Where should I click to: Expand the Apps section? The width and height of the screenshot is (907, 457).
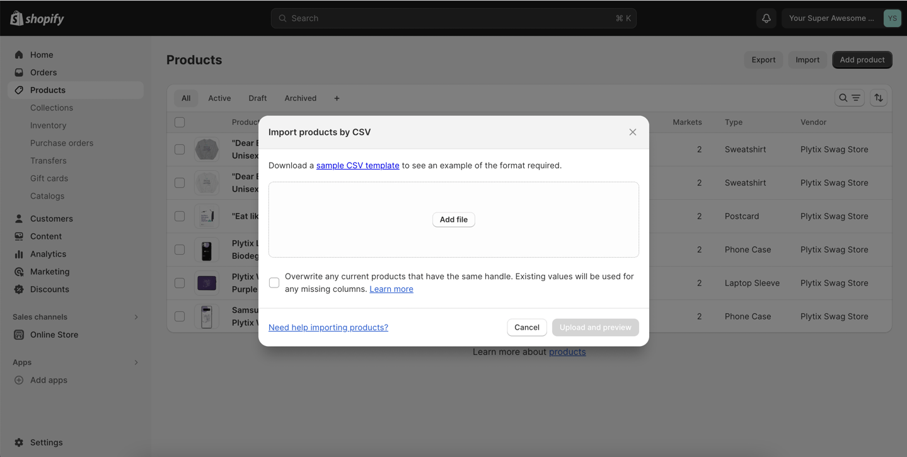click(136, 362)
